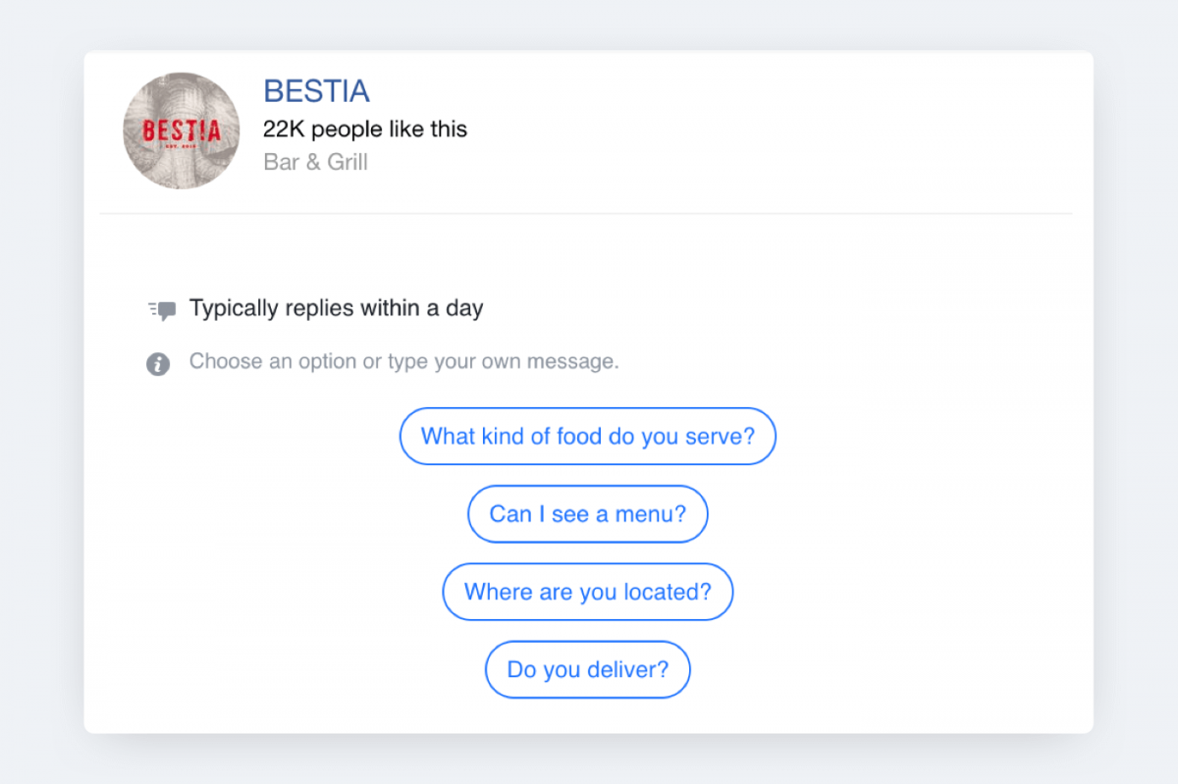Image resolution: width=1178 pixels, height=784 pixels.
Task: Open the BESTIA round profile picture
Action: [182, 131]
